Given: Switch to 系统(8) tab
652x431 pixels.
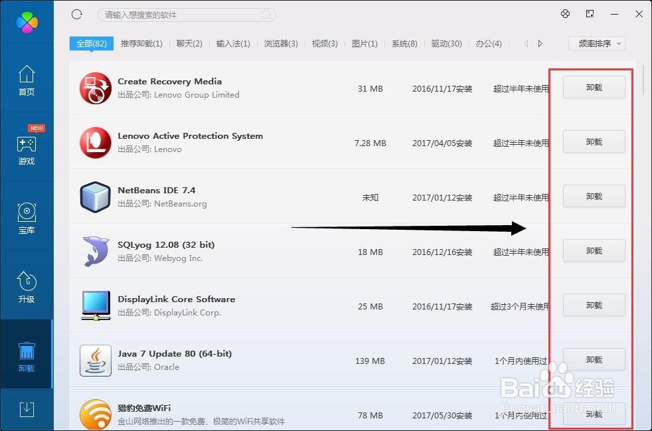Looking at the screenshot, I should (404, 43).
